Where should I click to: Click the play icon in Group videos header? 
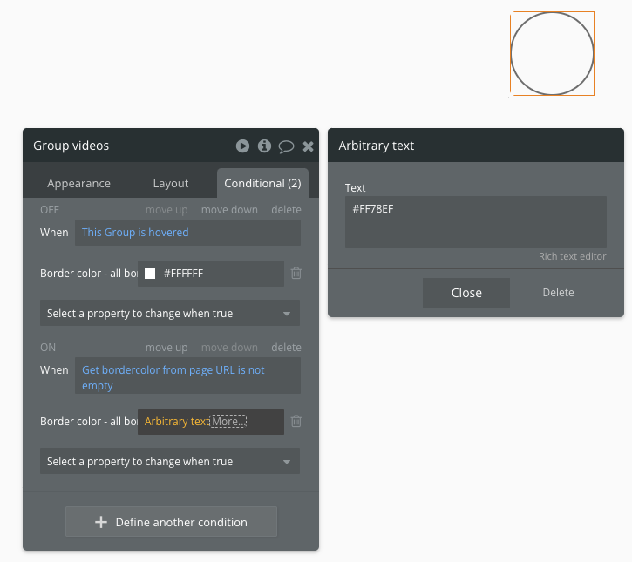tap(242, 146)
